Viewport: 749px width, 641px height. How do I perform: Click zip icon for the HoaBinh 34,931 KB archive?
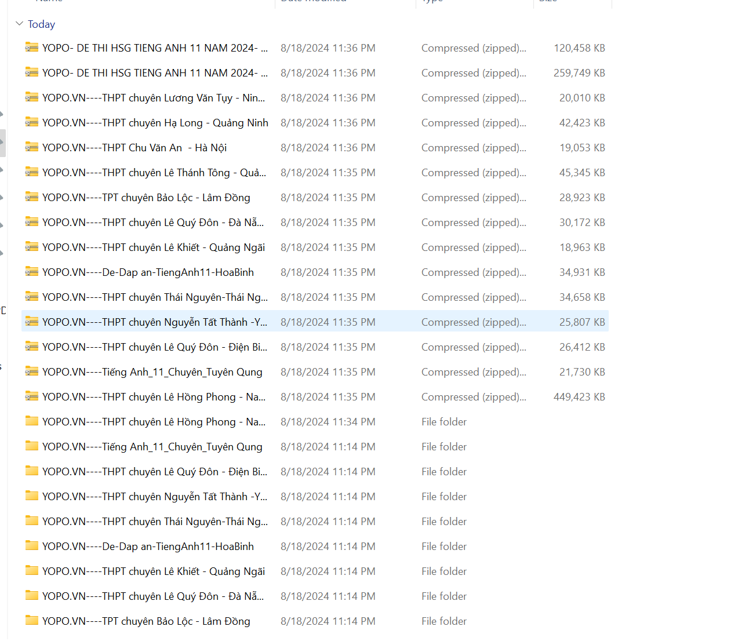(x=32, y=272)
